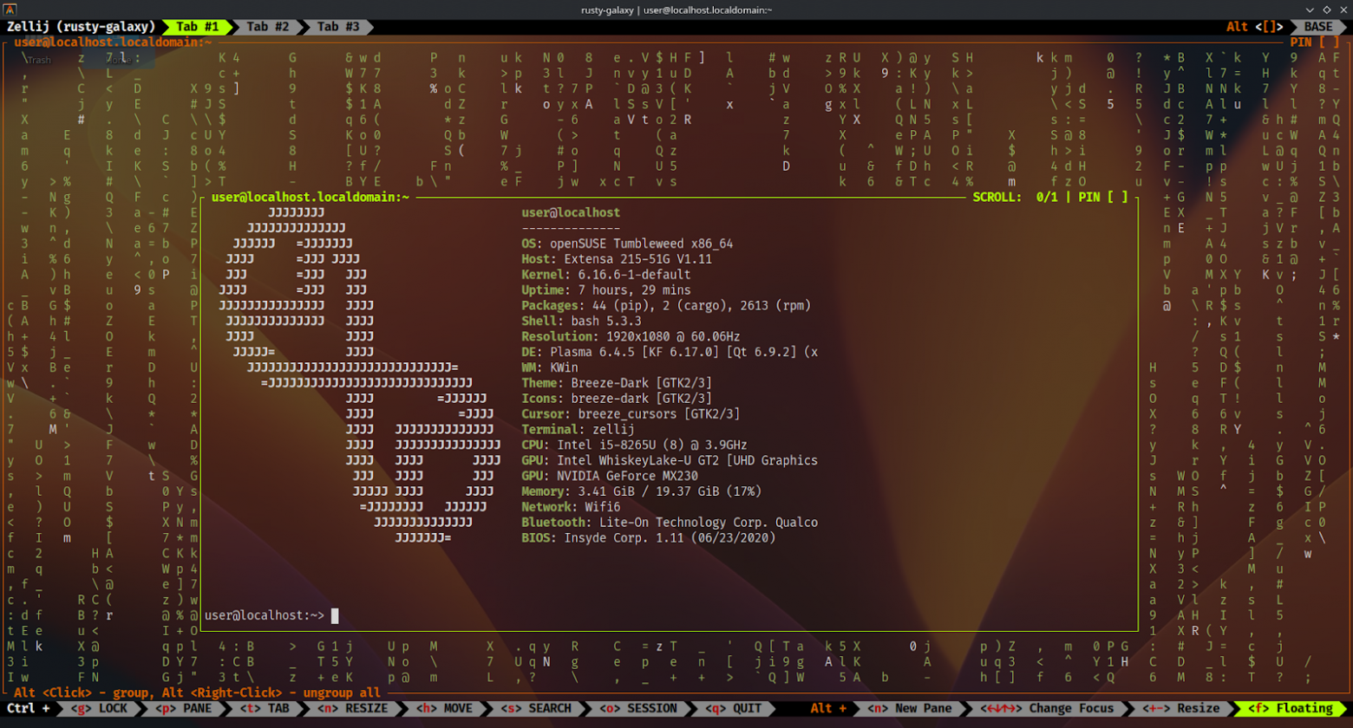Click the <g> LOCK mode button
Screen dimensions: 1353x728
coord(101,708)
